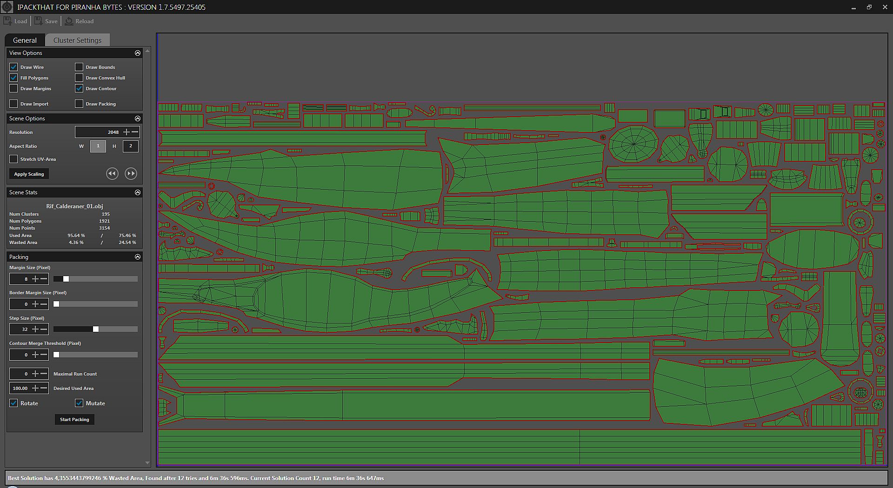
Task: Click the Save toolbar icon
Action: click(39, 21)
